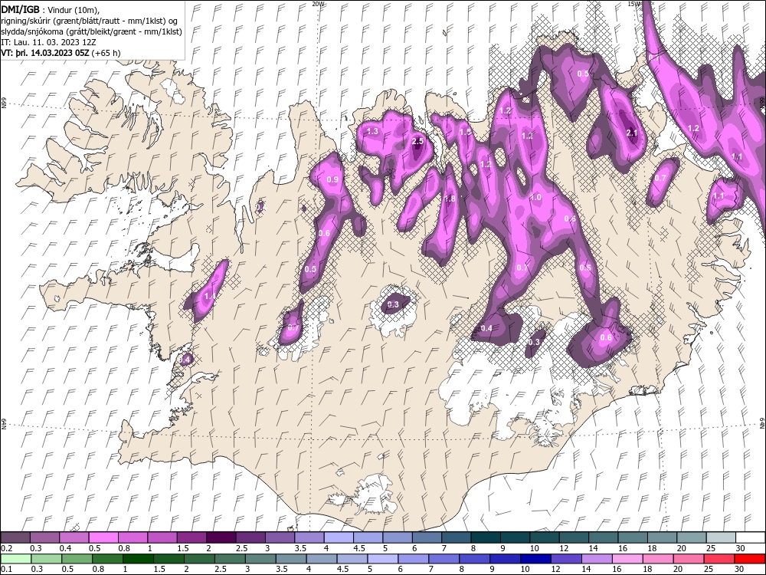Select the deep blue rain swatch at 10
Image resolution: width=766 pixels, height=575 pixels.
(536, 559)
